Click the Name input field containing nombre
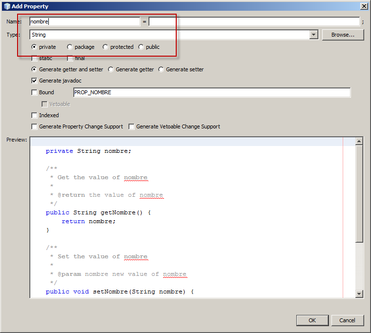The height and width of the screenshot is (333, 371). (x=85, y=21)
